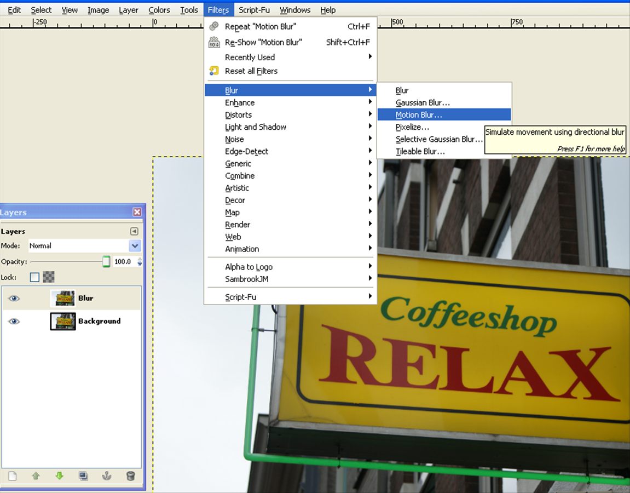Toggle visibility of the Blur layer
Image resolution: width=630 pixels, height=493 pixels.
(14, 298)
